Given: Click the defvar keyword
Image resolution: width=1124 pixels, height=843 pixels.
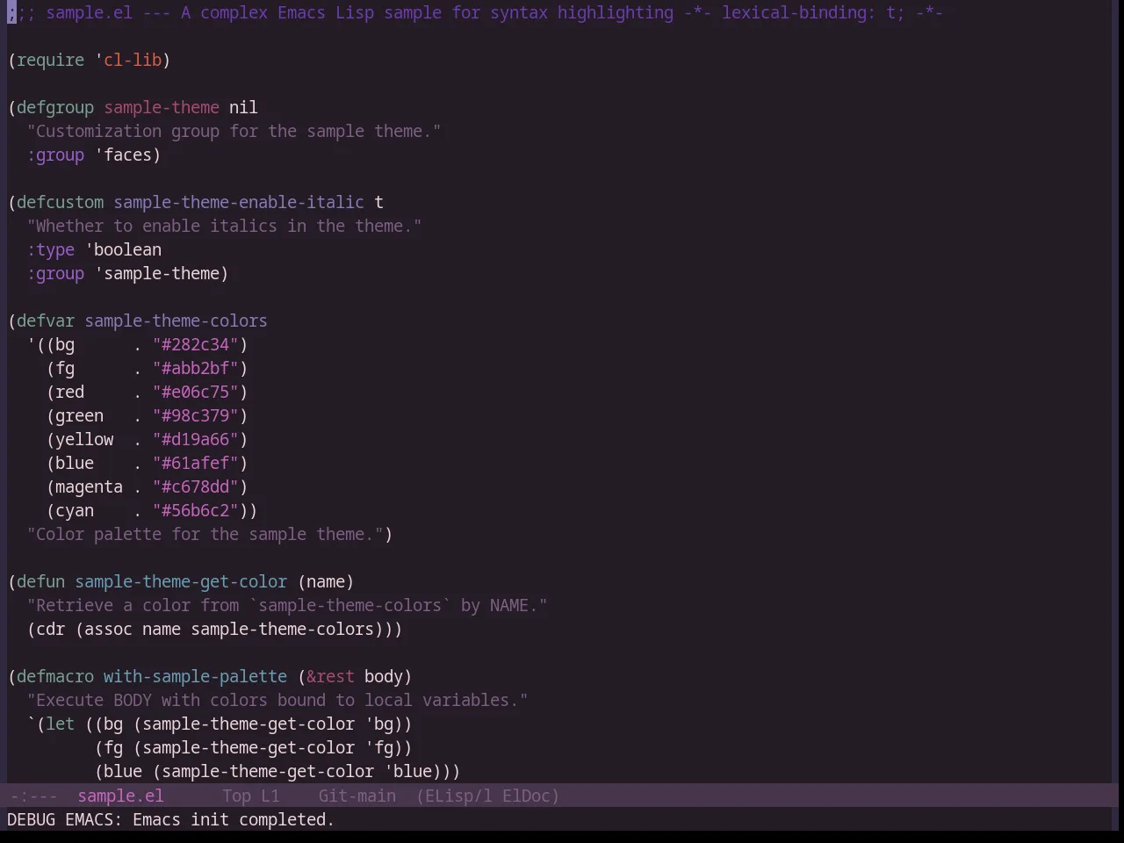Looking at the screenshot, I should (46, 321).
